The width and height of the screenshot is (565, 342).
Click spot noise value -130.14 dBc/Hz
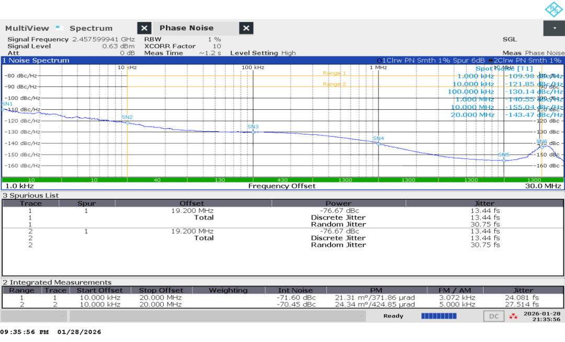[x=534, y=92]
